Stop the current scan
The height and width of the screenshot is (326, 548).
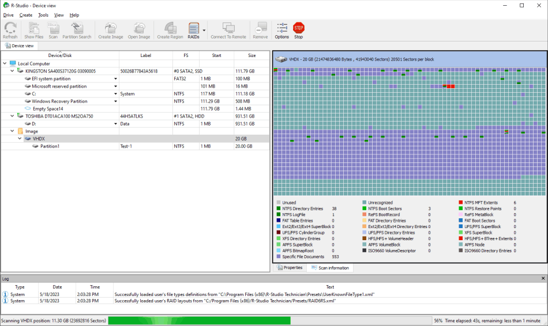[x=298, y=31]
